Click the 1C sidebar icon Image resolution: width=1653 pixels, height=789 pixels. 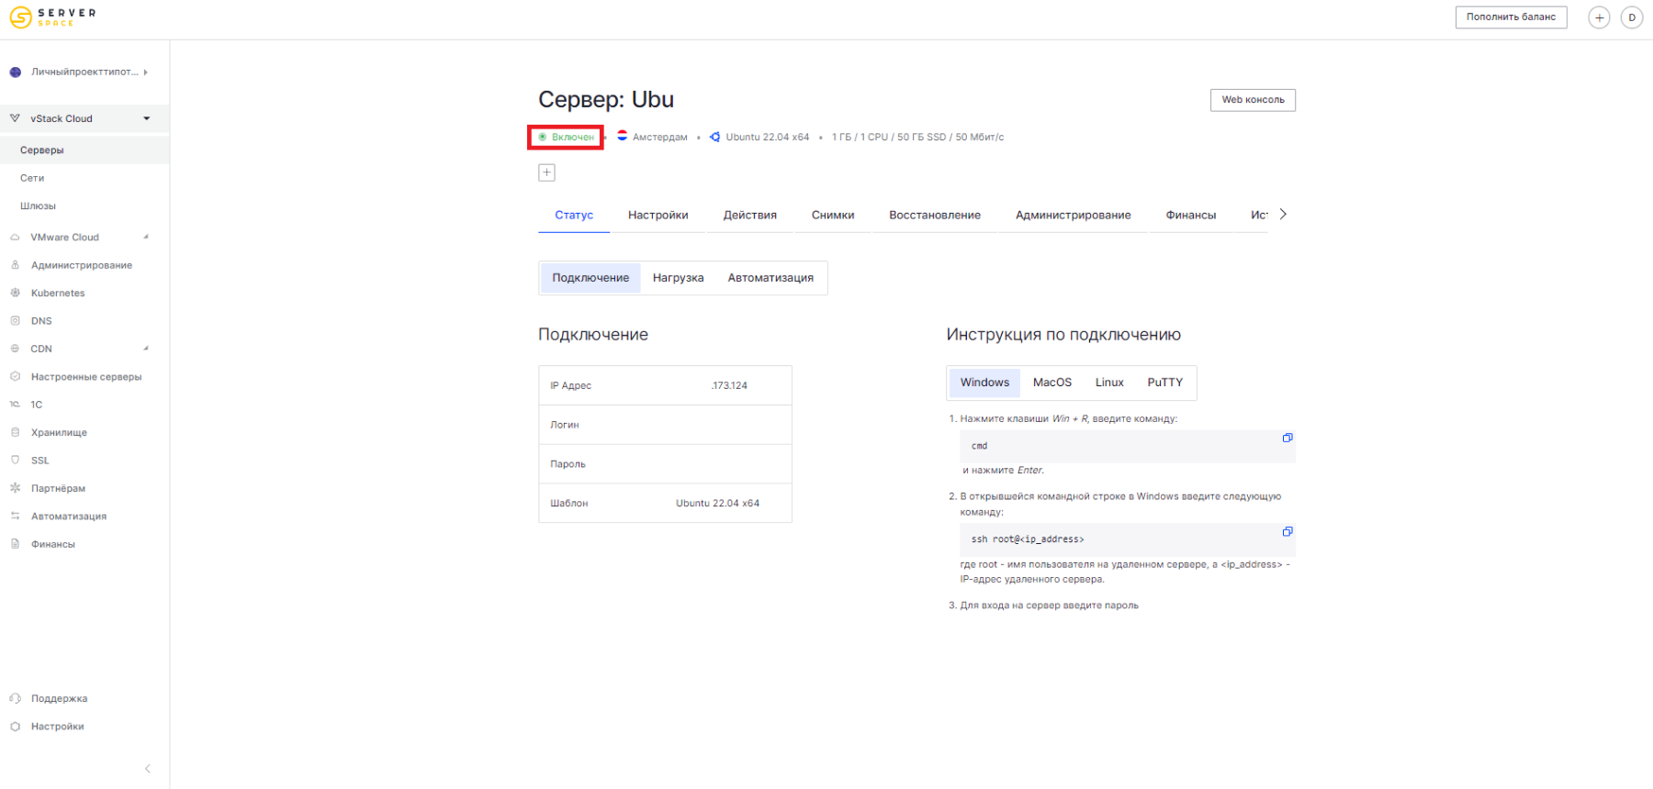coord(15,405)
